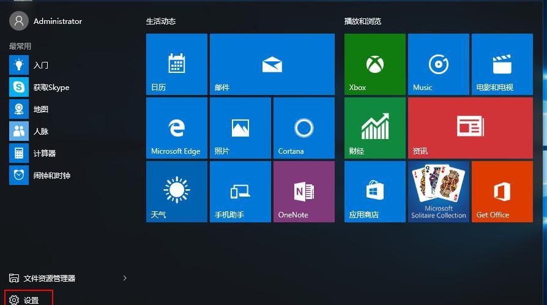Open the Mail (邮件) tile

[272, 64]
